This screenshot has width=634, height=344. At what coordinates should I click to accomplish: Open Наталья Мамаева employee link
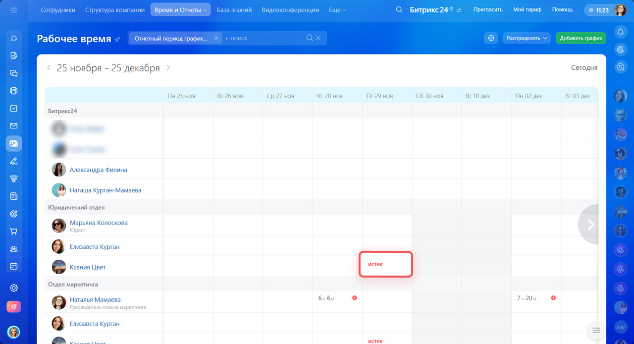[x=95, y=299]
